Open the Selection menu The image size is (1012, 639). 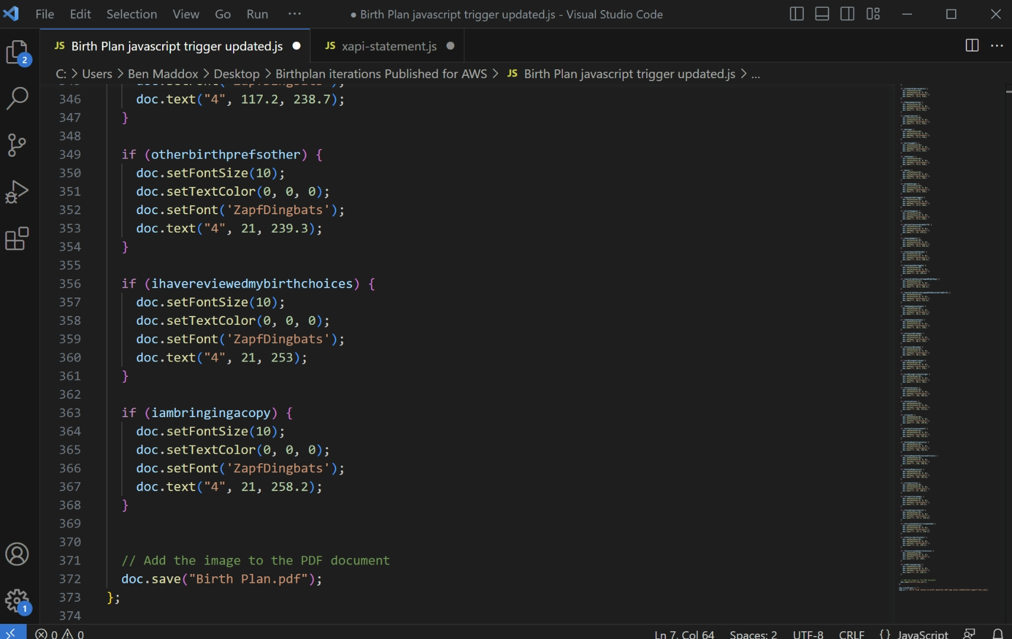[131, 14]
